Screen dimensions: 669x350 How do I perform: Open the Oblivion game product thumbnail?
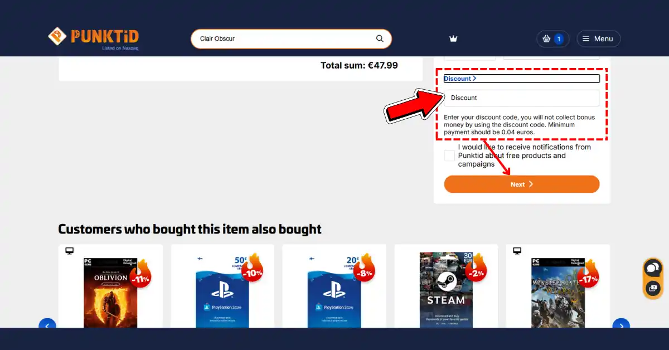[110, 292]
